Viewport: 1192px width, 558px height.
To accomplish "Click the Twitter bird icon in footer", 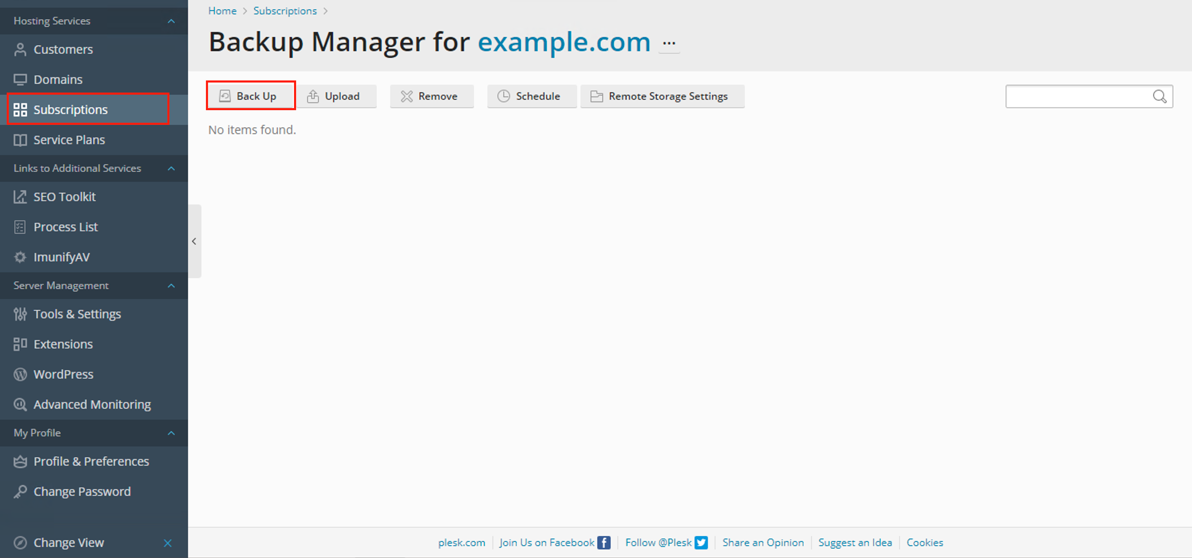I will coord(701,542).
